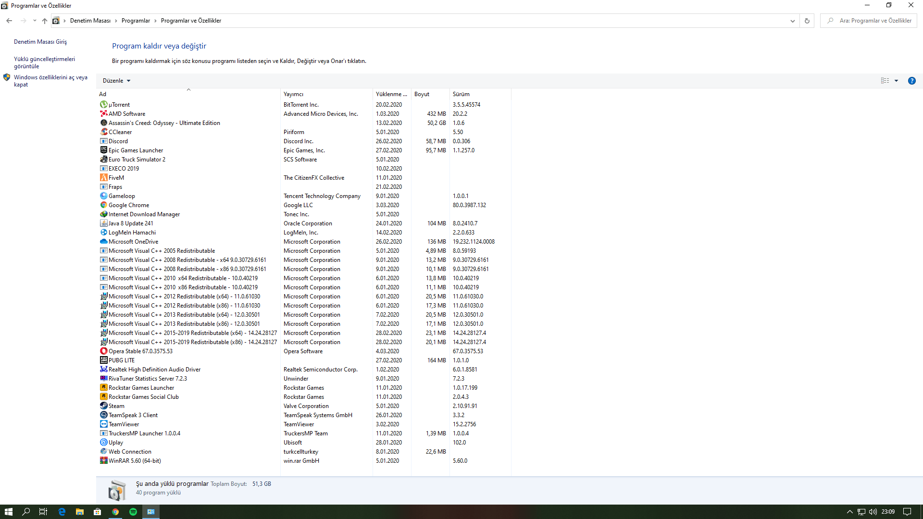Click Programlar in the breadcrumb path
This screenshot has width=923, height=519.
tap(136, 21)
